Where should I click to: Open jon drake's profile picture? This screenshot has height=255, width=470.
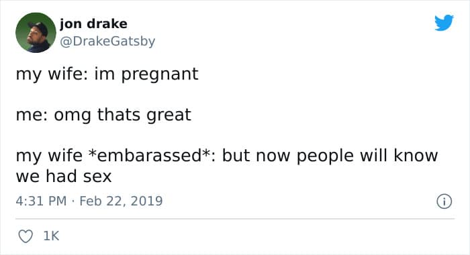point(36,33)
